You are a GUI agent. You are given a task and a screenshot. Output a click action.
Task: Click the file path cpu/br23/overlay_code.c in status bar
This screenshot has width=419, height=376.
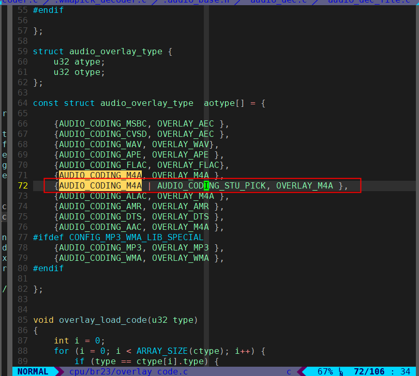pos(128,371)
